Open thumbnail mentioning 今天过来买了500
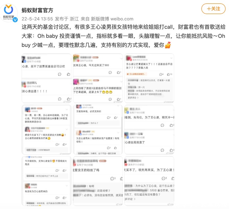 [98, 78]
